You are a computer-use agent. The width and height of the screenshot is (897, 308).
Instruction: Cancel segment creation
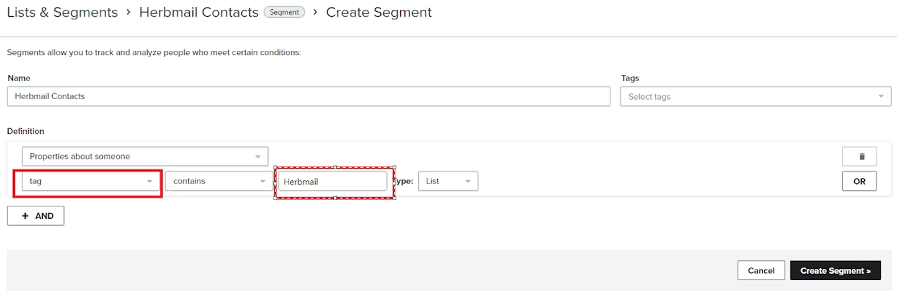point(761,270)
